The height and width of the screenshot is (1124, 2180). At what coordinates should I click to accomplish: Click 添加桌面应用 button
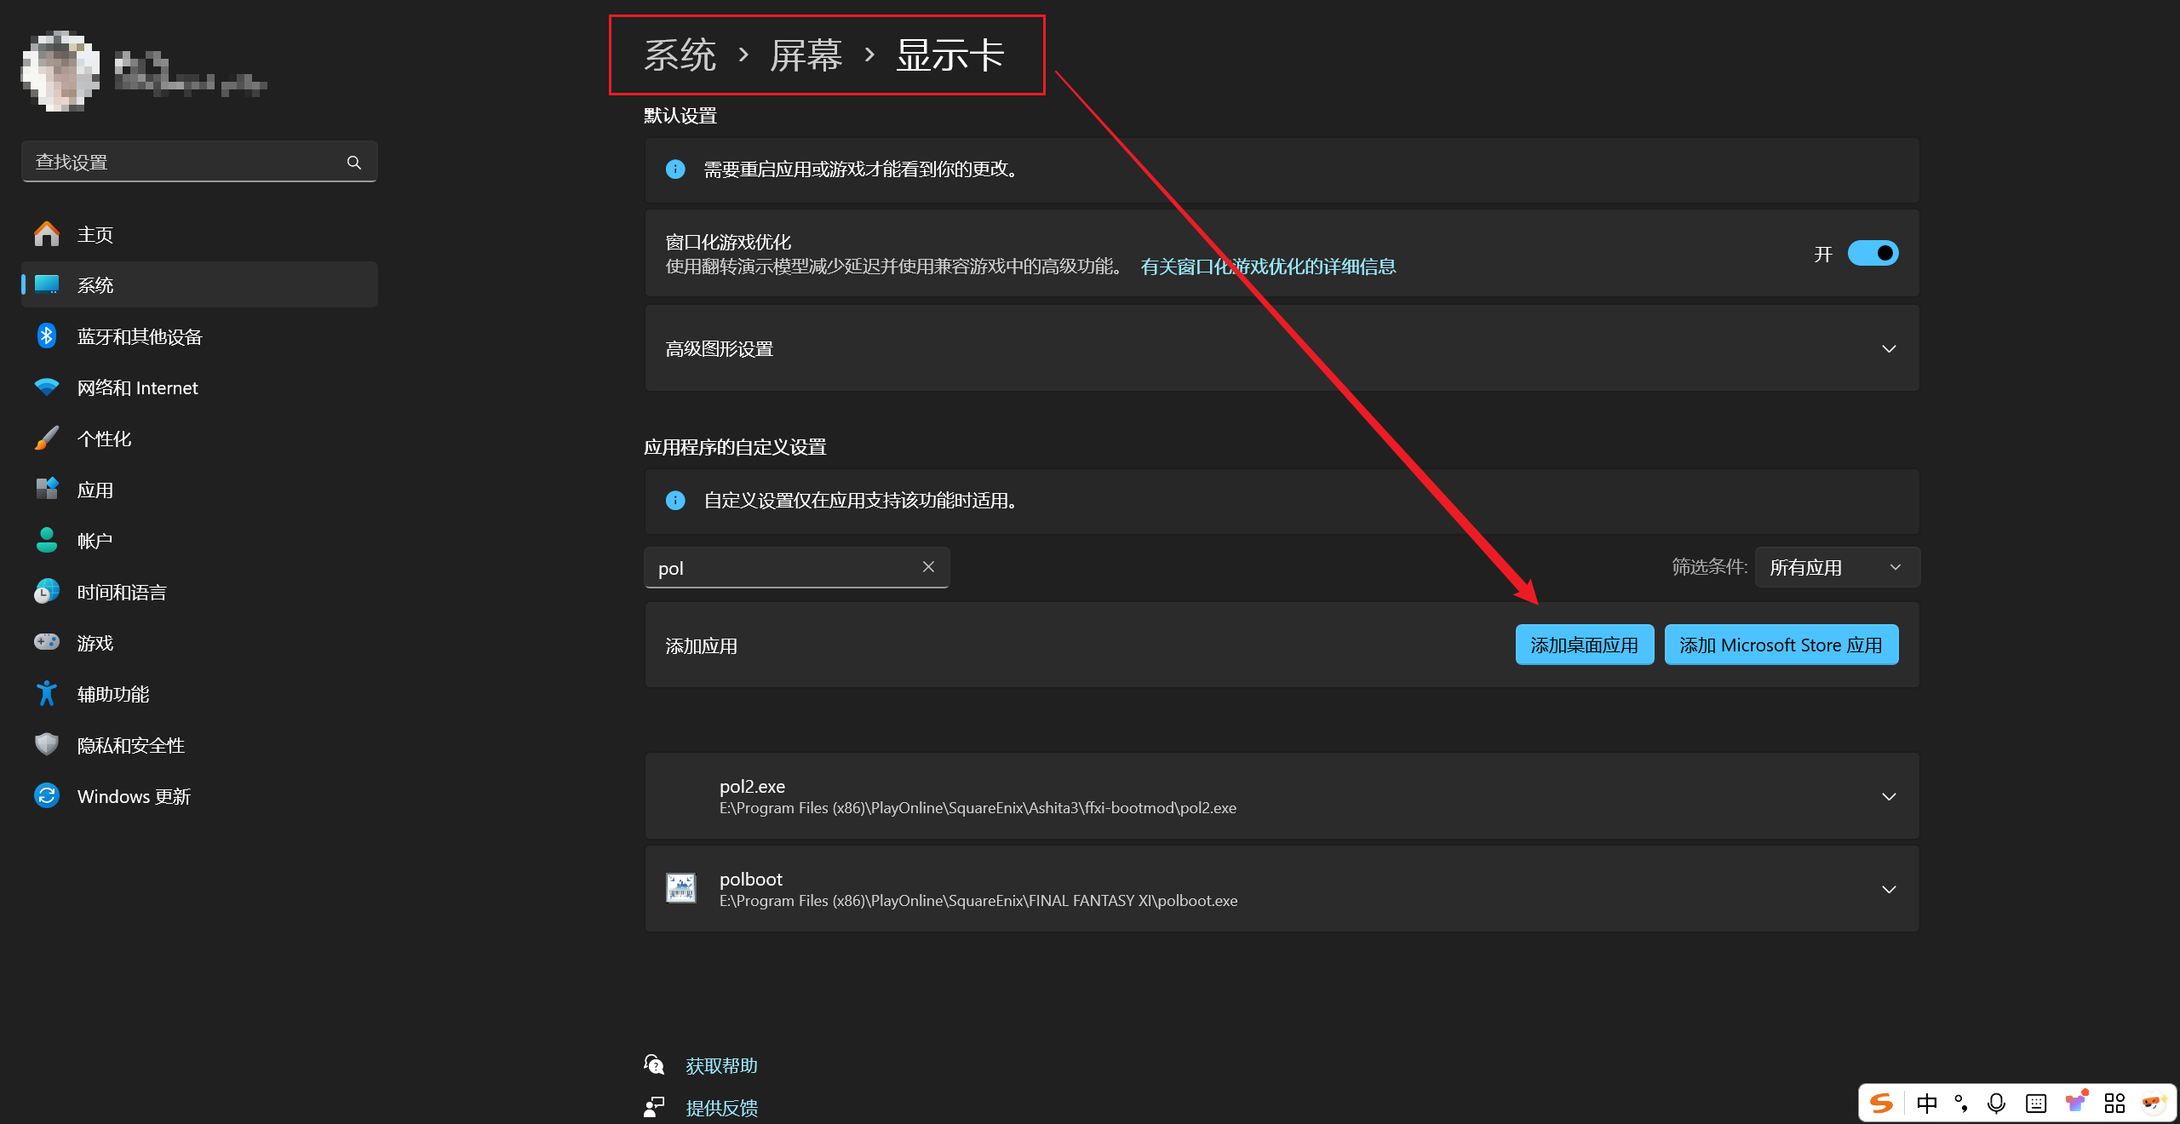(x=1584, y=645)
